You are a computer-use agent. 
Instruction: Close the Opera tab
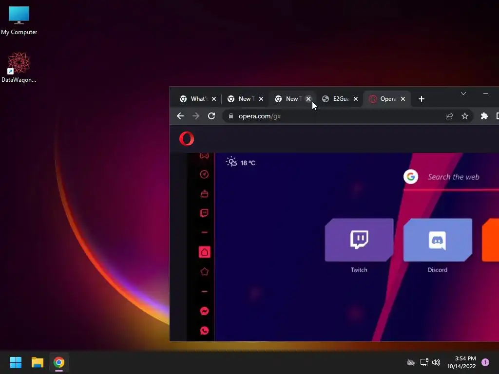403,99
